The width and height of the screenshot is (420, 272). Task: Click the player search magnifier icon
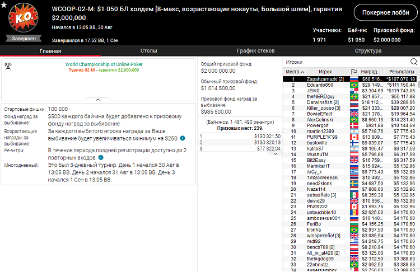coord(413,62)
